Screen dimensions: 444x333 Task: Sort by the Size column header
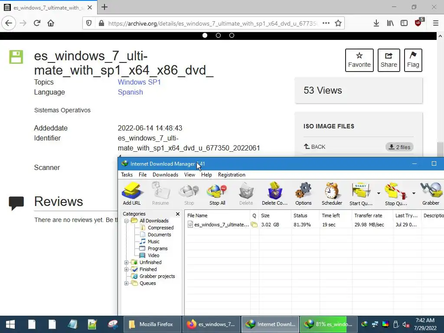[x=275, y=215]
